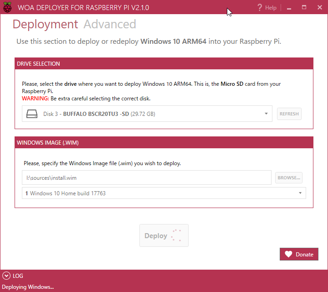Image resolution: width=328 pixels, height=292 pixels.
Task: Open the Disk 3 BUFFALO drive dropdown
Action: coord(147,114)
